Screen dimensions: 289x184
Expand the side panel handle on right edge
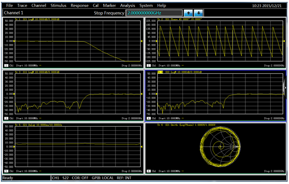[x=285, y=88]
